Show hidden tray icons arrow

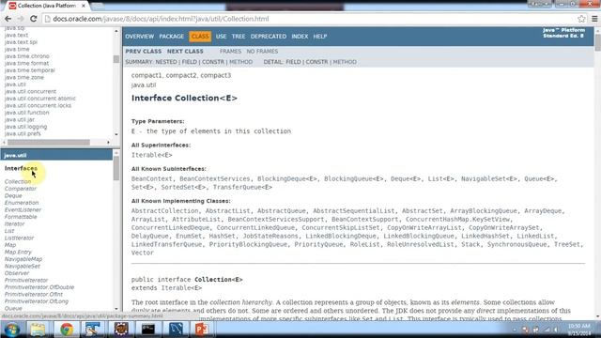click(x=515, y=330)
